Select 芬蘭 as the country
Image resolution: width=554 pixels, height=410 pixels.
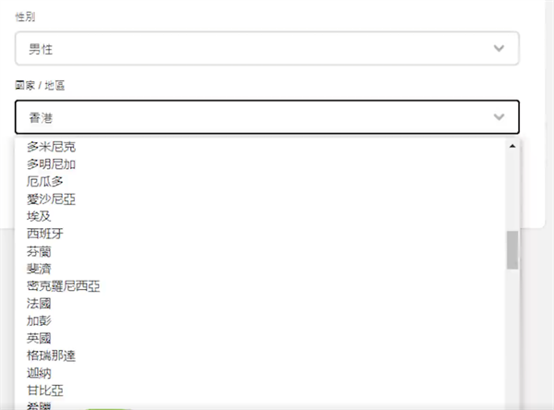(x=40, y=251)
